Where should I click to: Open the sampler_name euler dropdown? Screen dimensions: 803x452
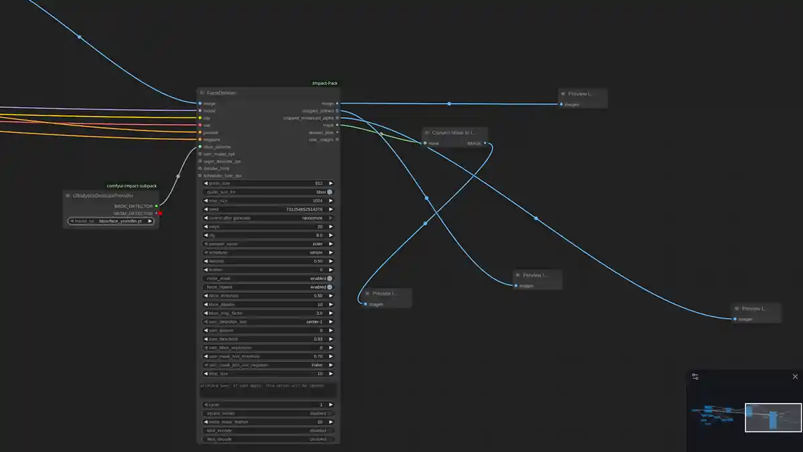268,244
